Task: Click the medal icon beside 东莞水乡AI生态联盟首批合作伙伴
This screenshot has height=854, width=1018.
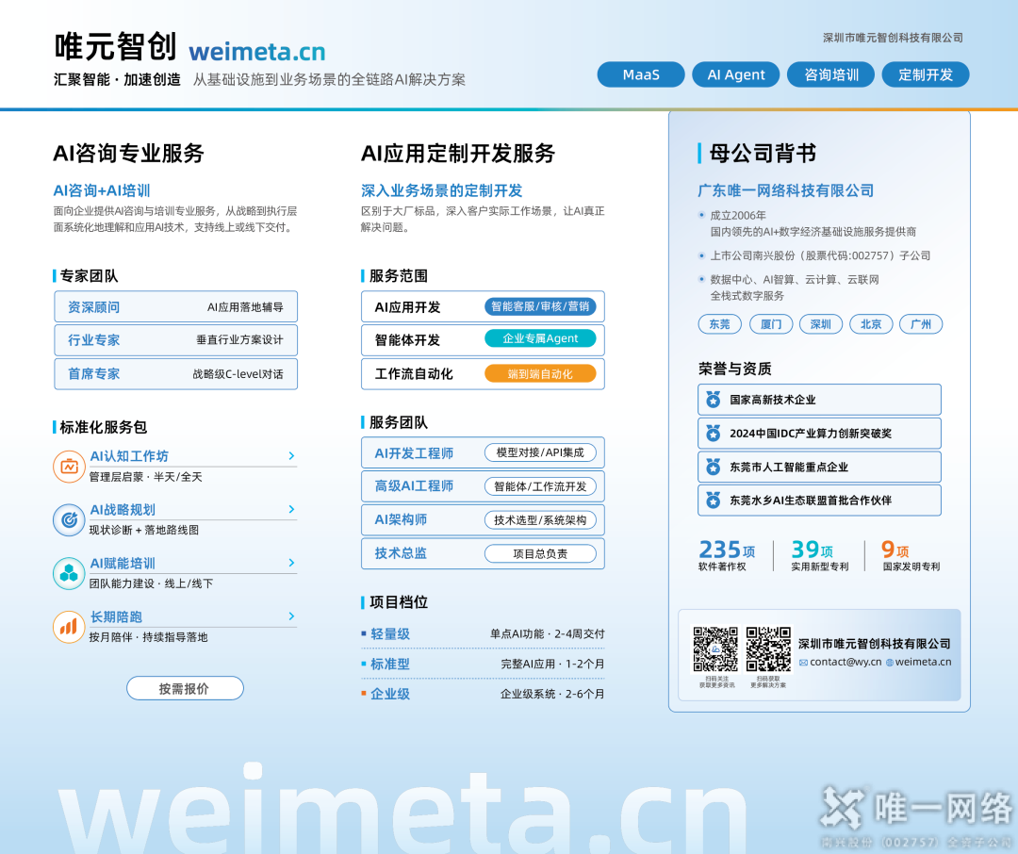Action: coord(713,501)
